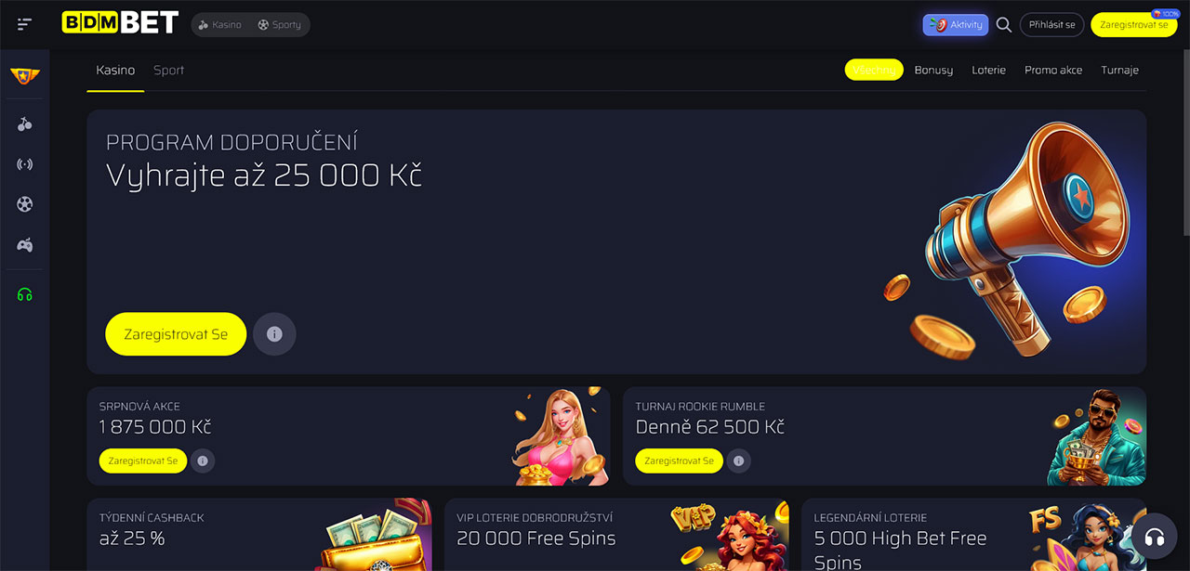Screen dimensions: 1190x571
Task: Open the Týdenní cashback promo card
Action: point(259,535)
